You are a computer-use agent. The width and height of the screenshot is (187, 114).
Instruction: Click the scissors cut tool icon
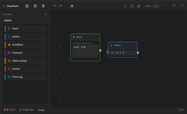tap(72, 6)
